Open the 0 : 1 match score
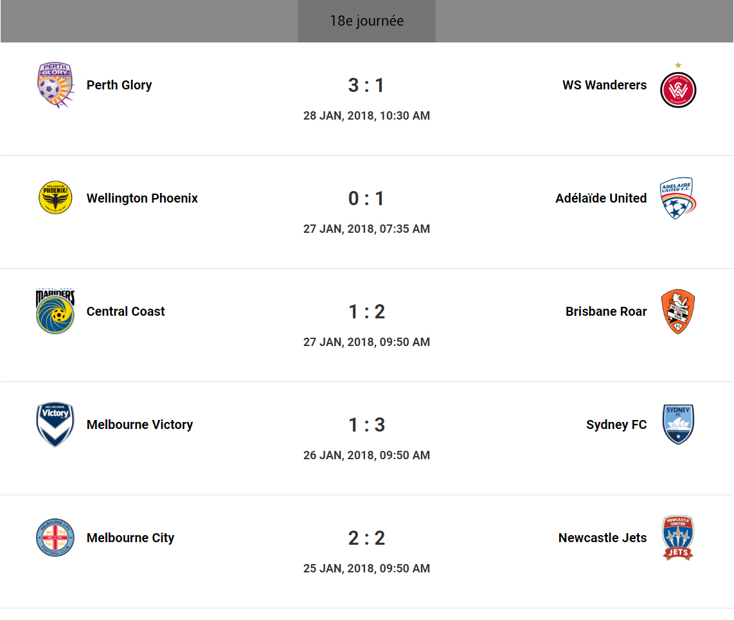This screenshot has width=734, height=620. click(x=366, y=198)
